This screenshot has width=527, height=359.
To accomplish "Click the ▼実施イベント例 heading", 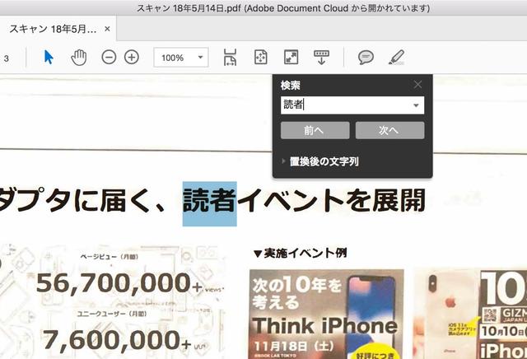I will (x=300, y=253).
